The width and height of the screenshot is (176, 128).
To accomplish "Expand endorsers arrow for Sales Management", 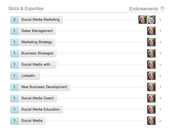I will coord(161,31).
